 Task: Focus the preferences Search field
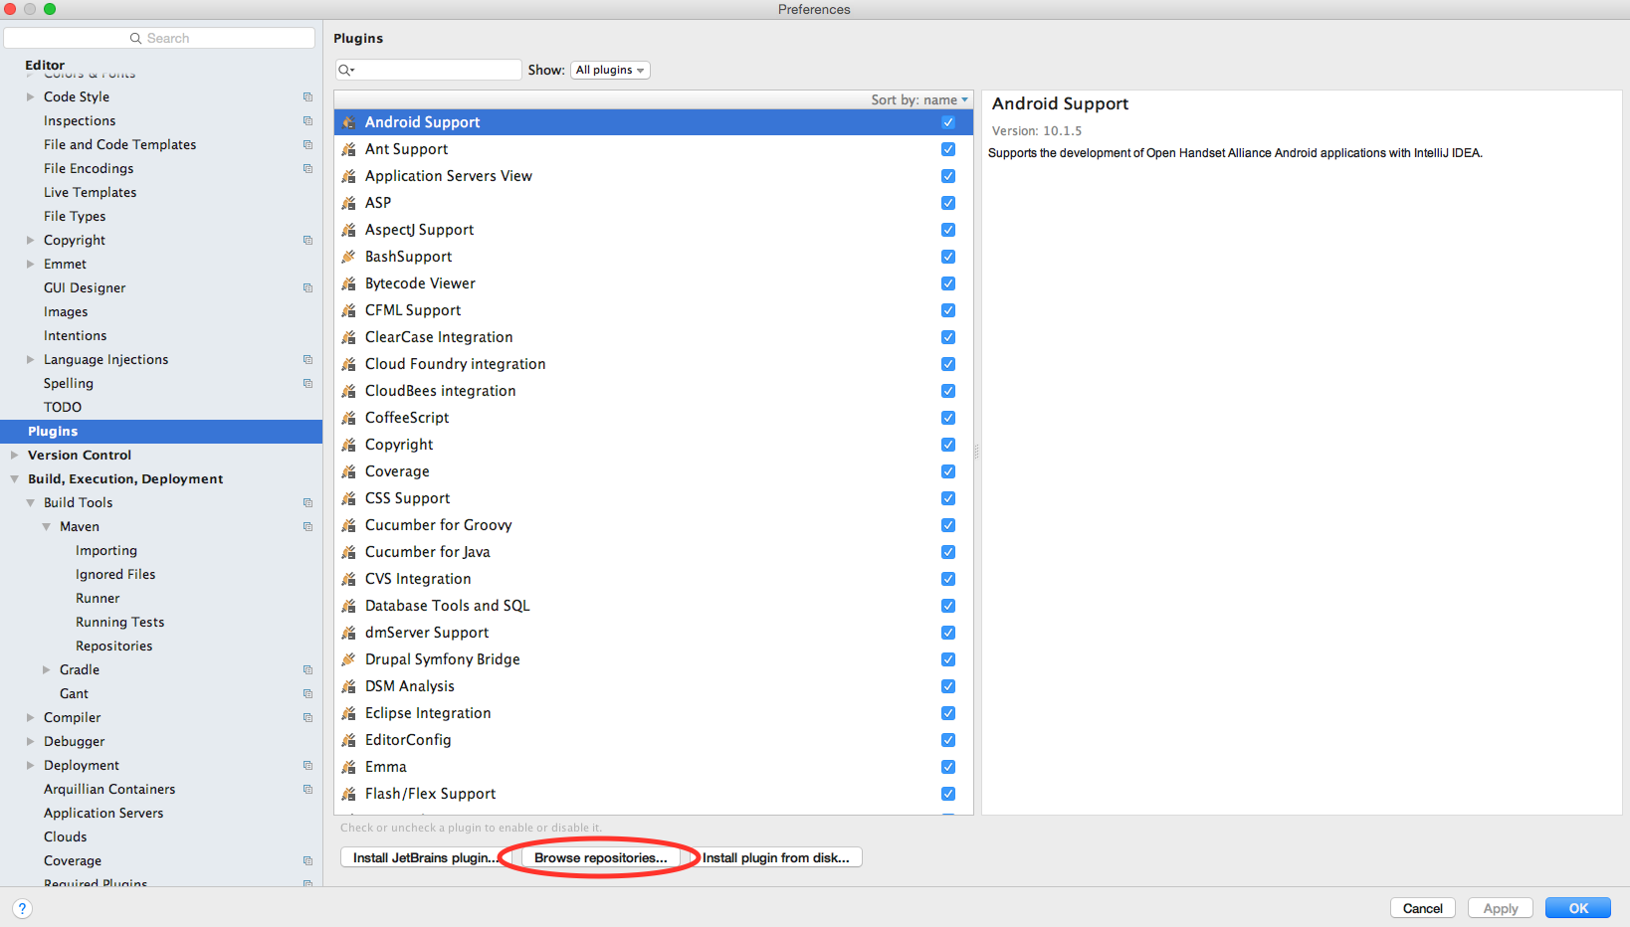[159, 38]
